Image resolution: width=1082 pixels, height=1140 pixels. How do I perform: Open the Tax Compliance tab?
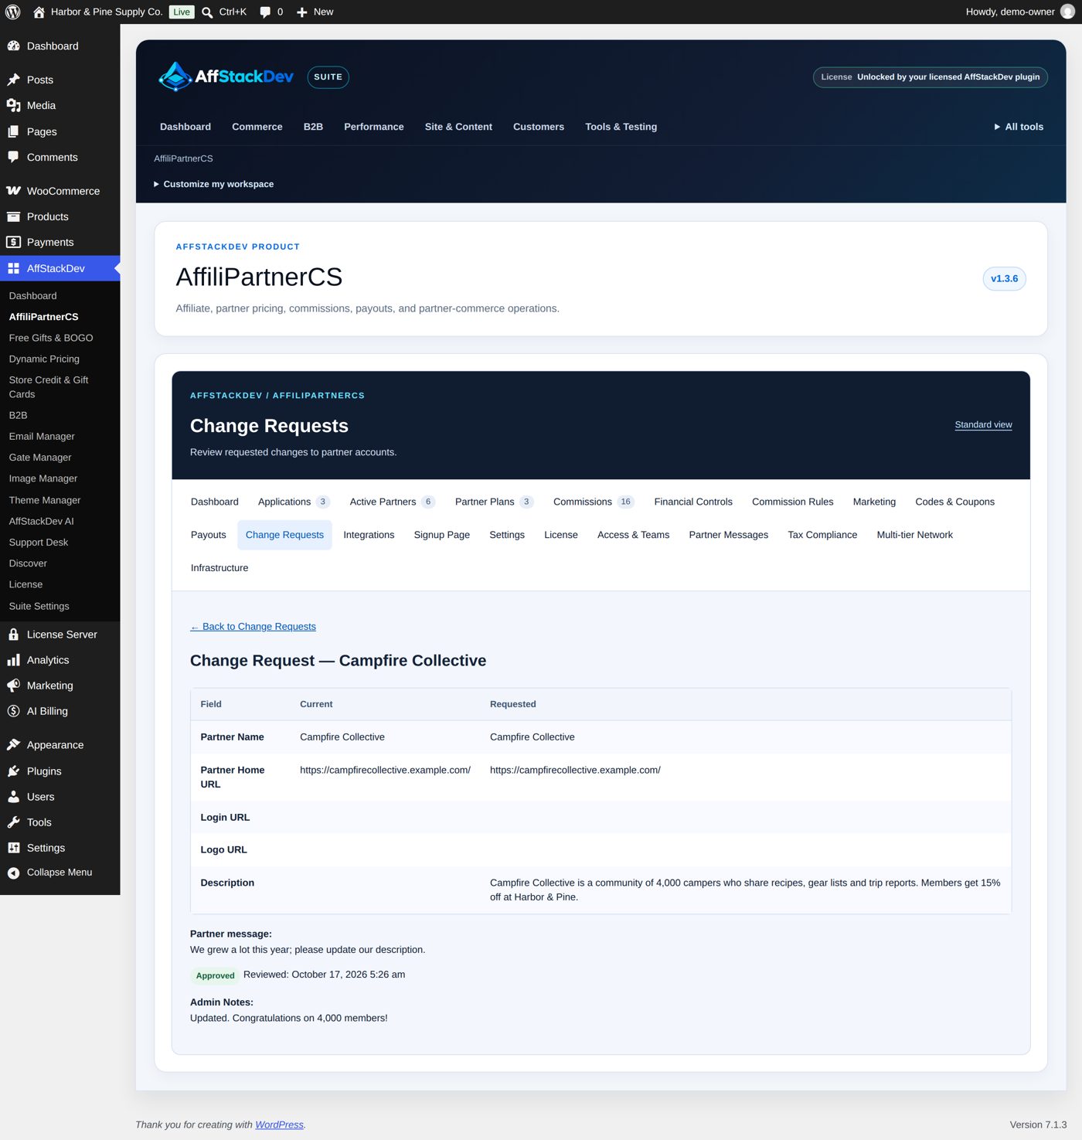pyautogui.click(x=822, y=535)
